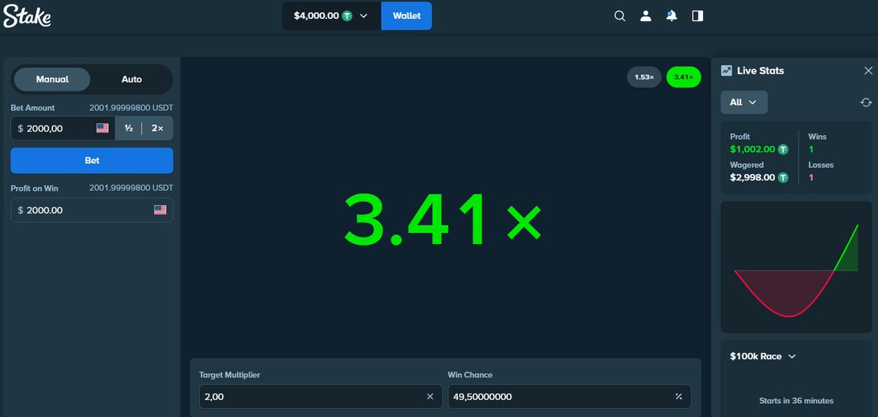The image size is (878, 417).
Task: Toggle the sidebar panel icon
Action: click(x=697, y=15)
